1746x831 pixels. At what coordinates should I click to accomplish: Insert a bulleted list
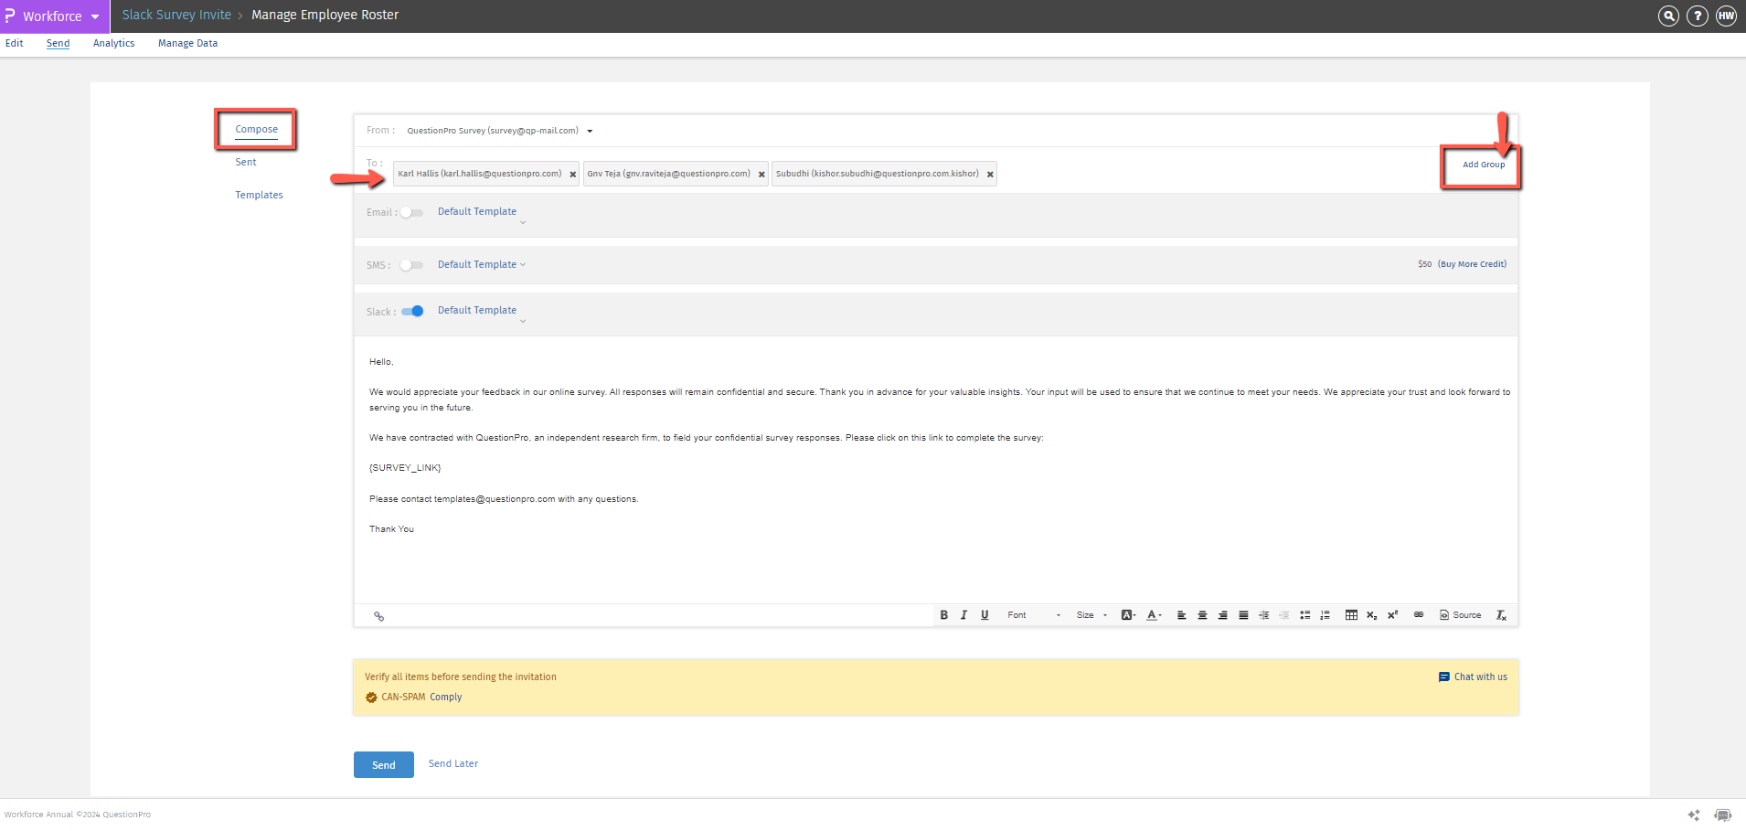point(1304,615)
